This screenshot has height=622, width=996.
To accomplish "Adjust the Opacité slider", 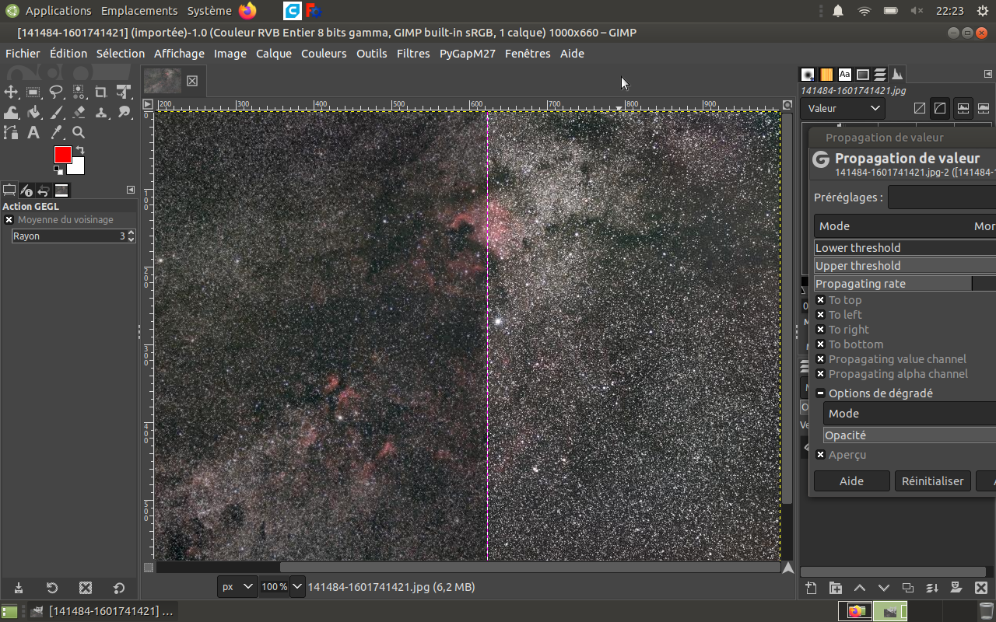I will (910, 435).
